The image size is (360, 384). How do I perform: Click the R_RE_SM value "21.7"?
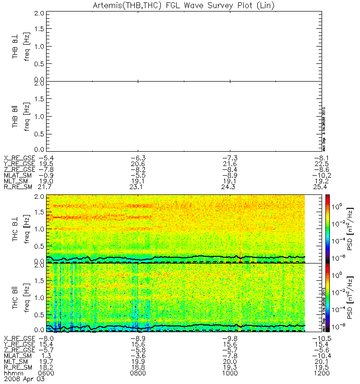[44, 187]
